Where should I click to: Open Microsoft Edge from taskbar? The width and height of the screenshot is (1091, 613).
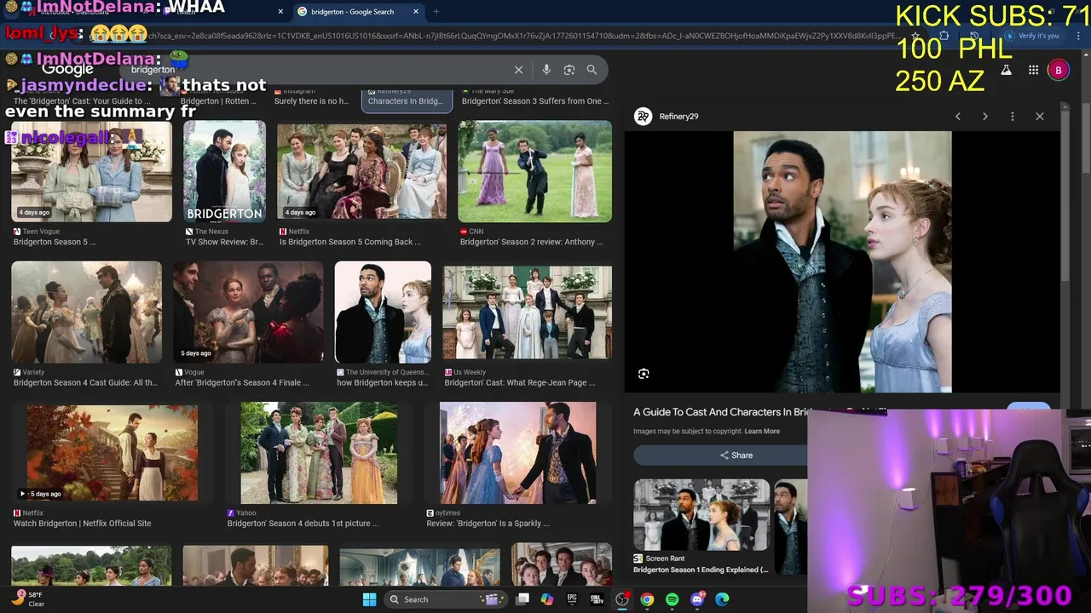[x=722, y=599]
